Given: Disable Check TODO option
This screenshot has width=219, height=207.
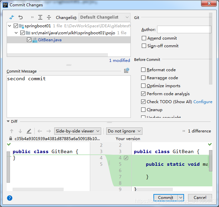Looking at the screenshot, I should [x=143, y=102].
